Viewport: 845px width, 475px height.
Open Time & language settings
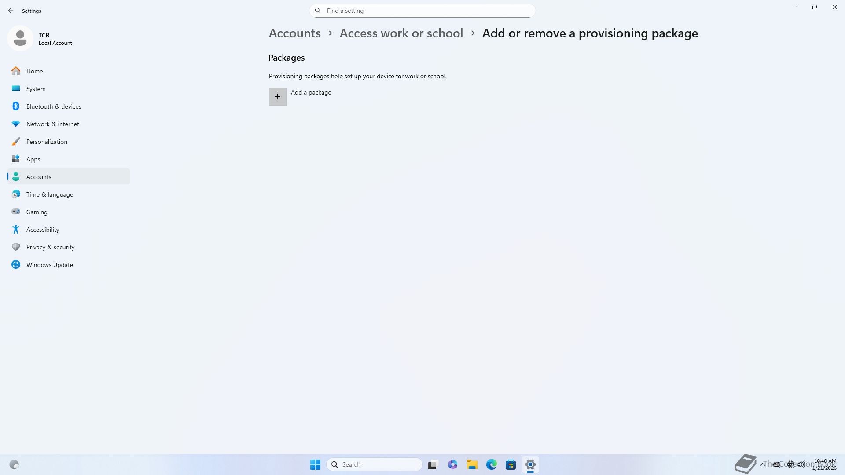click(x=49, y=194)
